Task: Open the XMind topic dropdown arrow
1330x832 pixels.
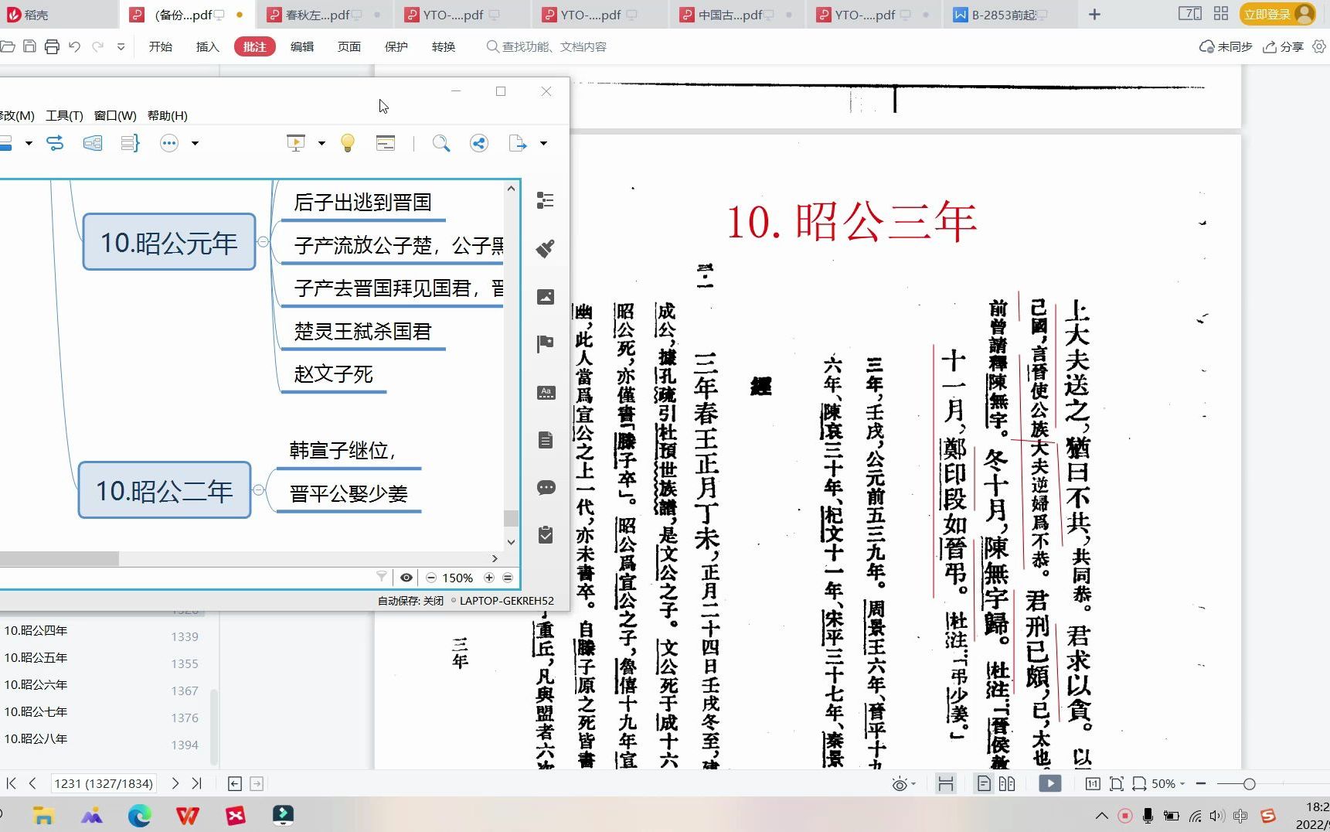Action: pyautogui.click(x=29, y=143)
